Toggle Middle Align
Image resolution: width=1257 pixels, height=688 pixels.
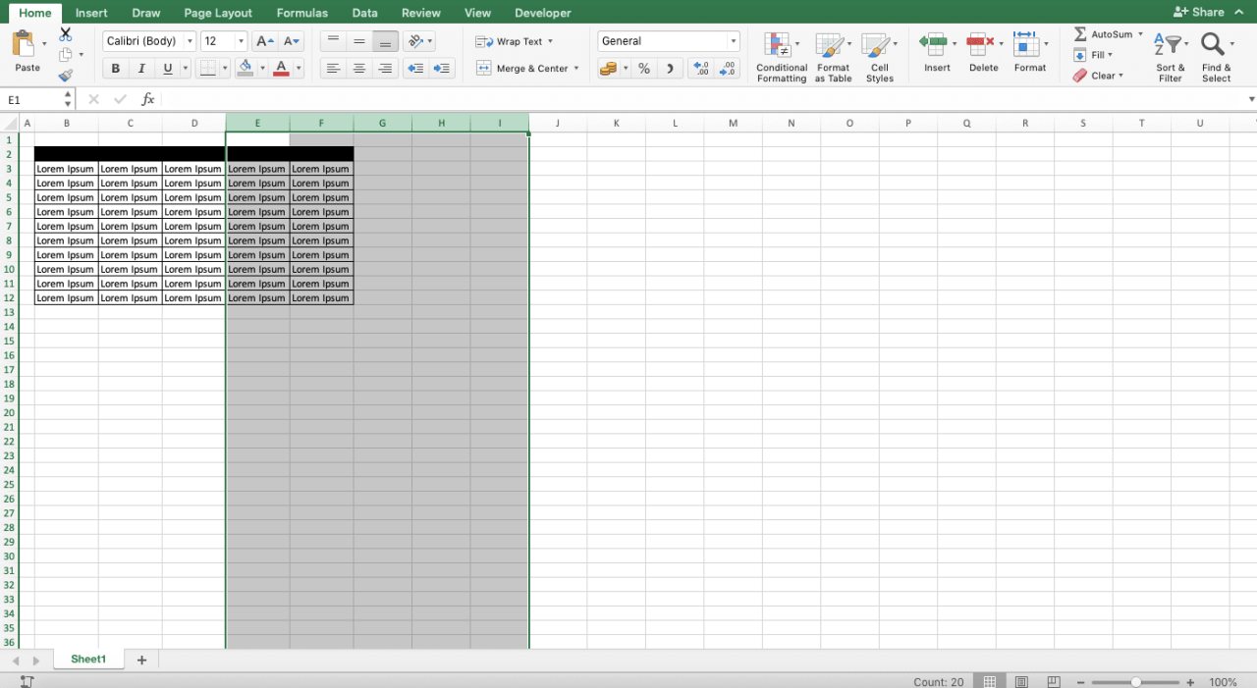[x=359, y=41]
